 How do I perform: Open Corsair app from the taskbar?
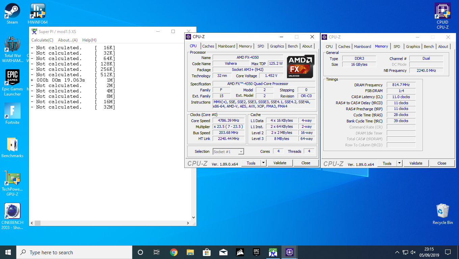point(240,252)
